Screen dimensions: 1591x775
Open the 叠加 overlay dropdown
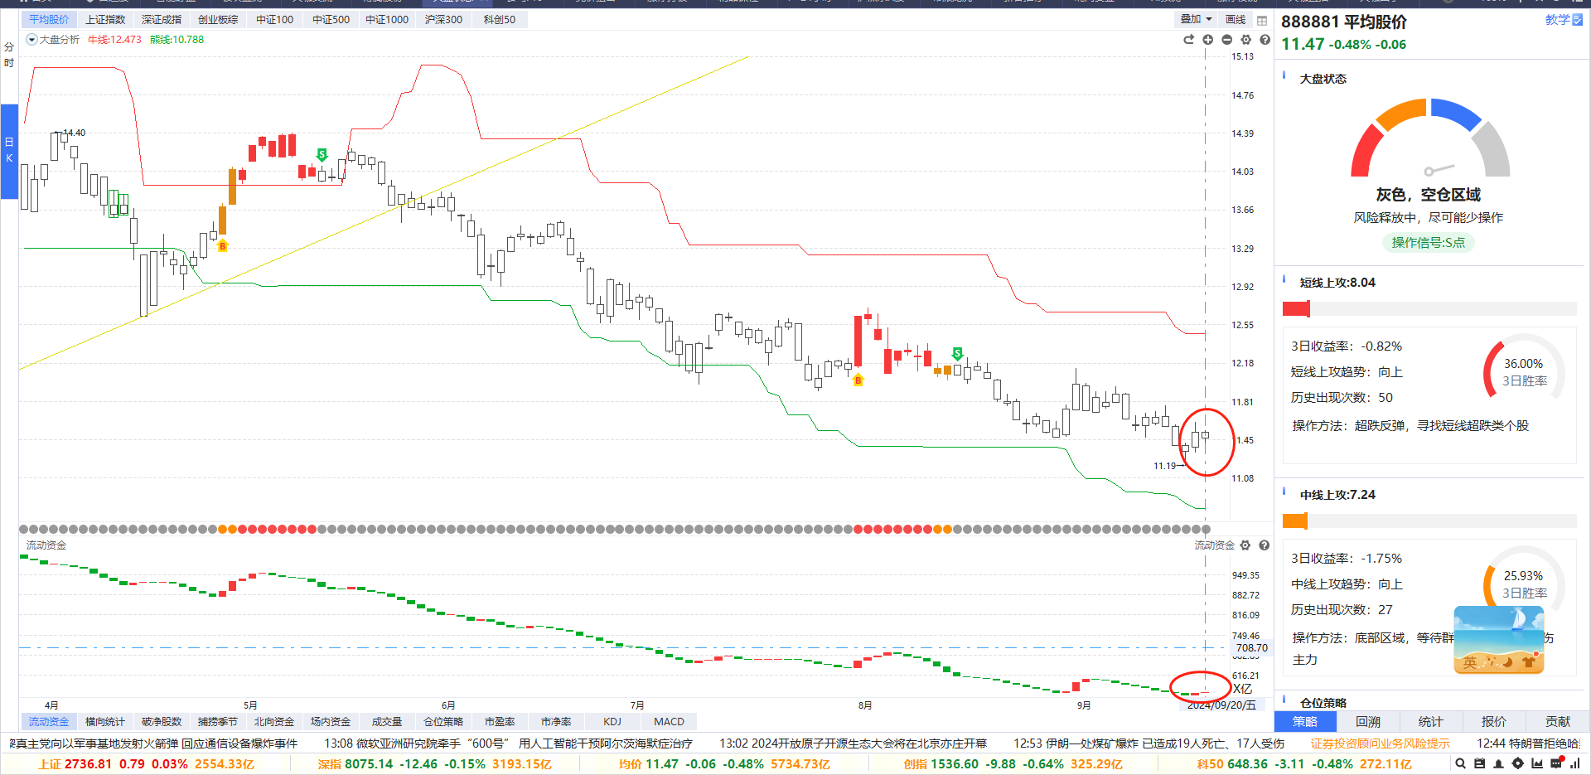[1196, 19]
